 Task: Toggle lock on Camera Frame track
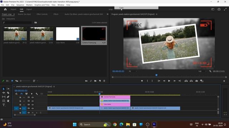click(x=20, y=97)
